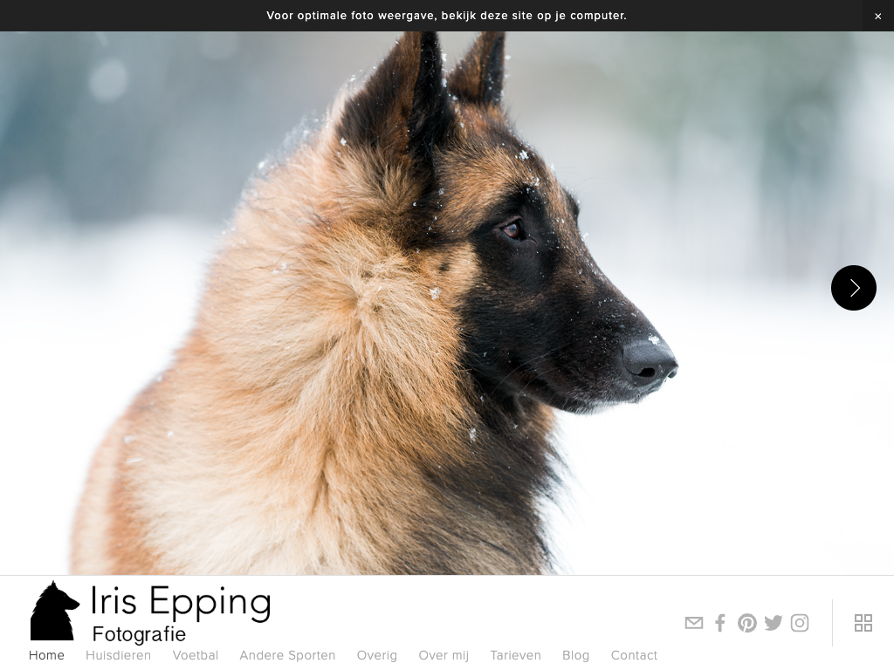
Task: Go to the Home menu item
Action: click(46, 655)
